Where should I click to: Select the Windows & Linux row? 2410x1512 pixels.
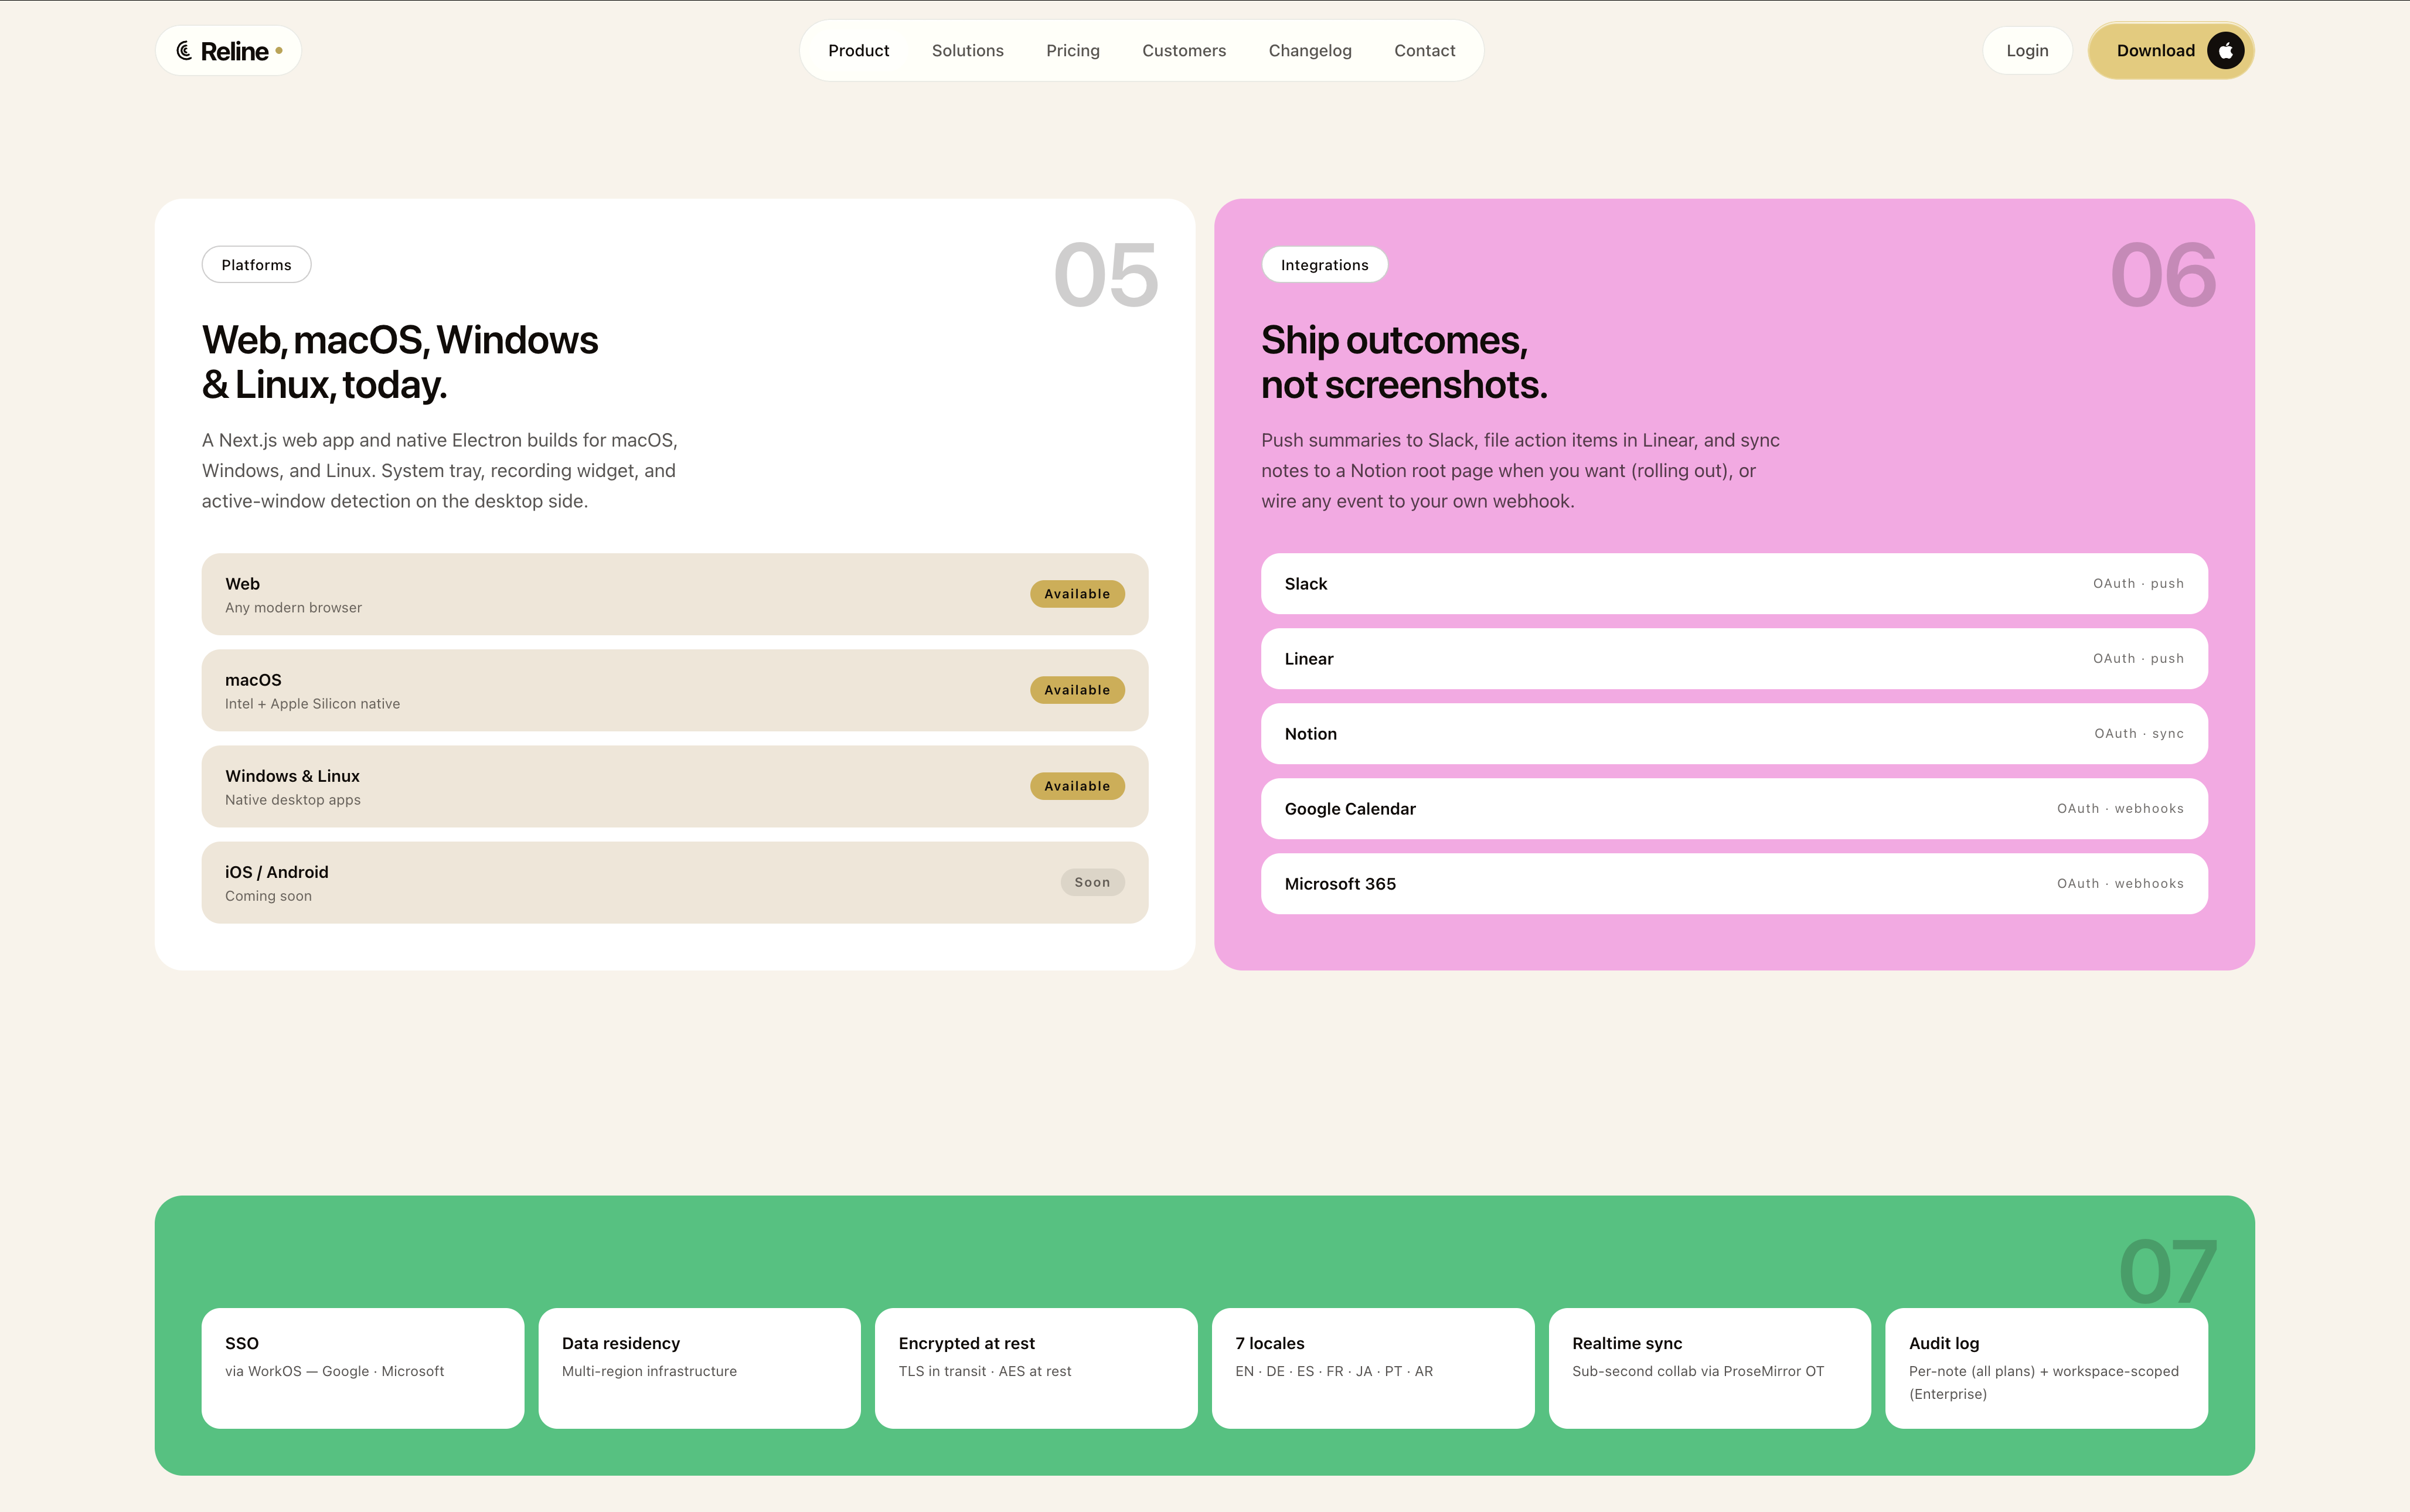pyautogui.click(x=674, y=786)
